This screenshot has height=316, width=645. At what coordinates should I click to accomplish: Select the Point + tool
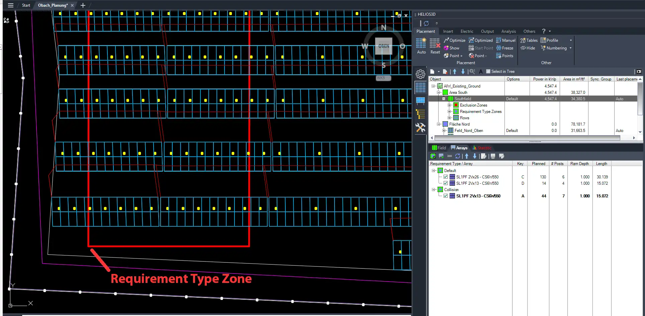tap(453, 56)
